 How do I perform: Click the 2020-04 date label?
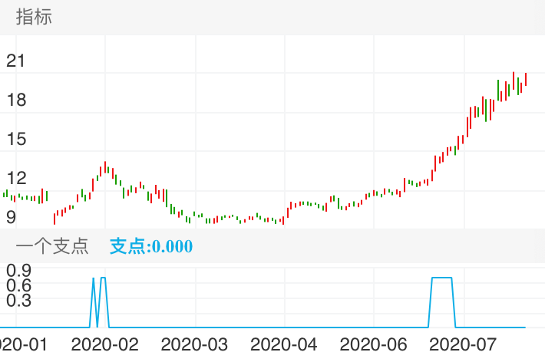click(283, 344)
